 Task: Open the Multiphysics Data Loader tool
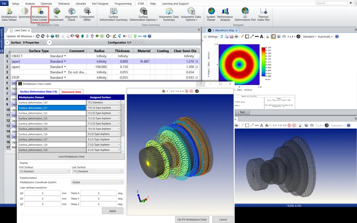[x=40, y=14]
